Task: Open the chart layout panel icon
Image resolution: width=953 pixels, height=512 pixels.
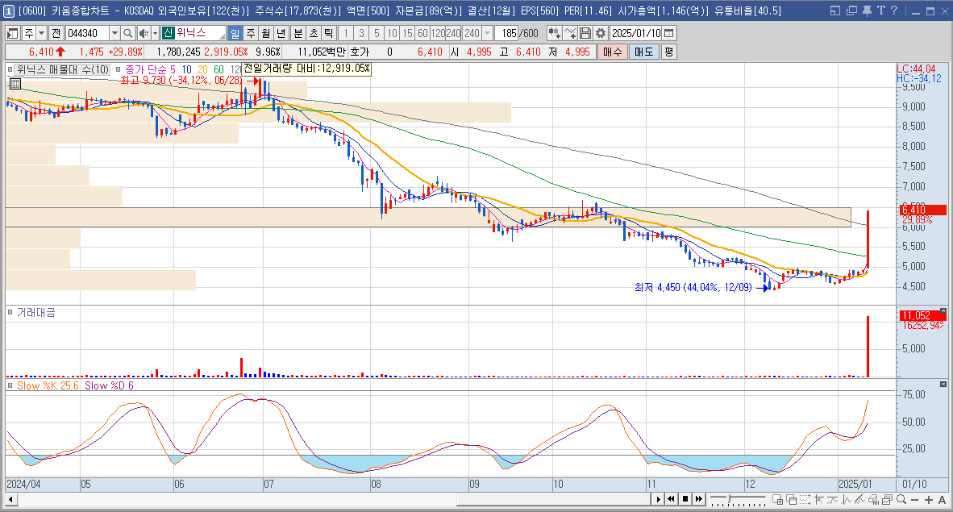Action: coord(12,33)
